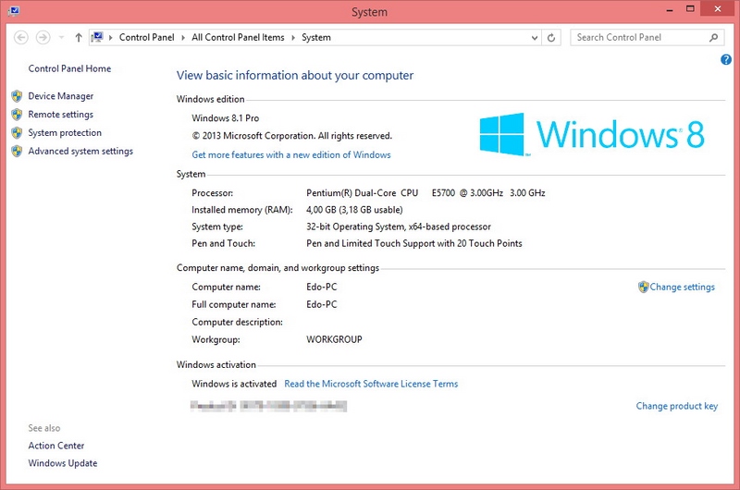Viewport: 740px width, 490px height.
Task: Open Remote settings link
Action: [x=61, y=115]
